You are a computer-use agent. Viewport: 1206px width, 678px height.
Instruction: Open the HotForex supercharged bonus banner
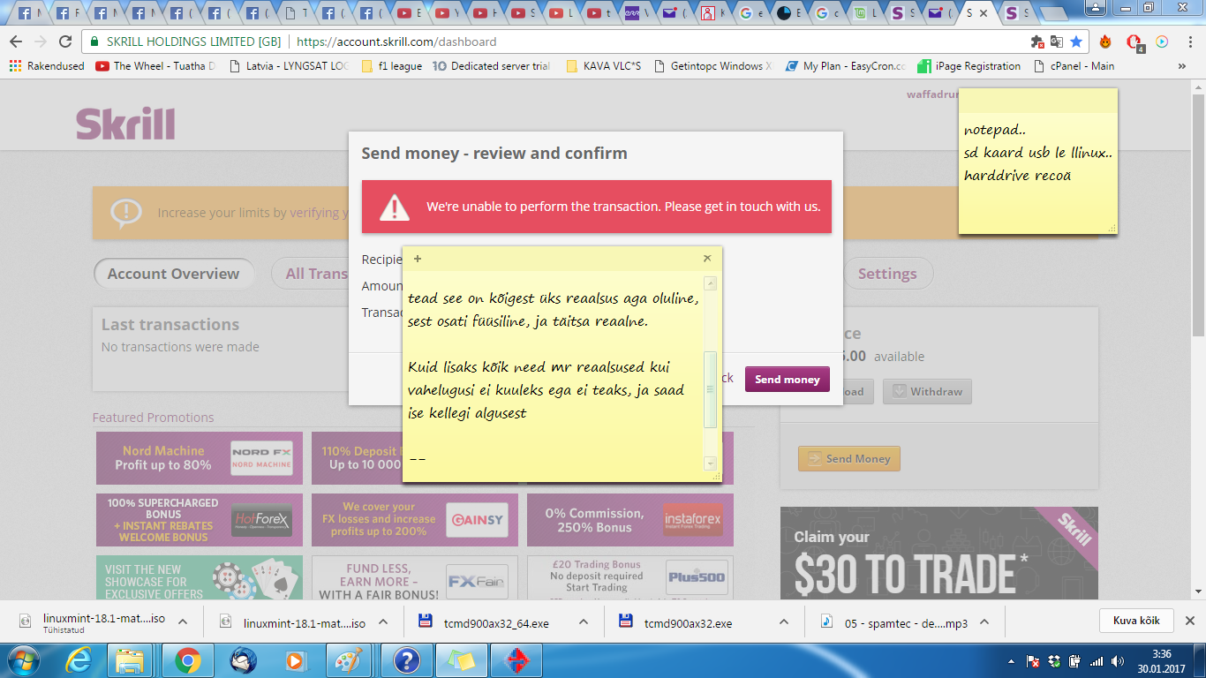(x=200, y=520)
